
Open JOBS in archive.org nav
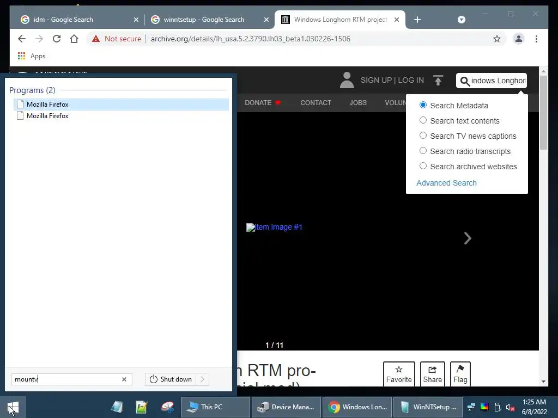[357, 103]
